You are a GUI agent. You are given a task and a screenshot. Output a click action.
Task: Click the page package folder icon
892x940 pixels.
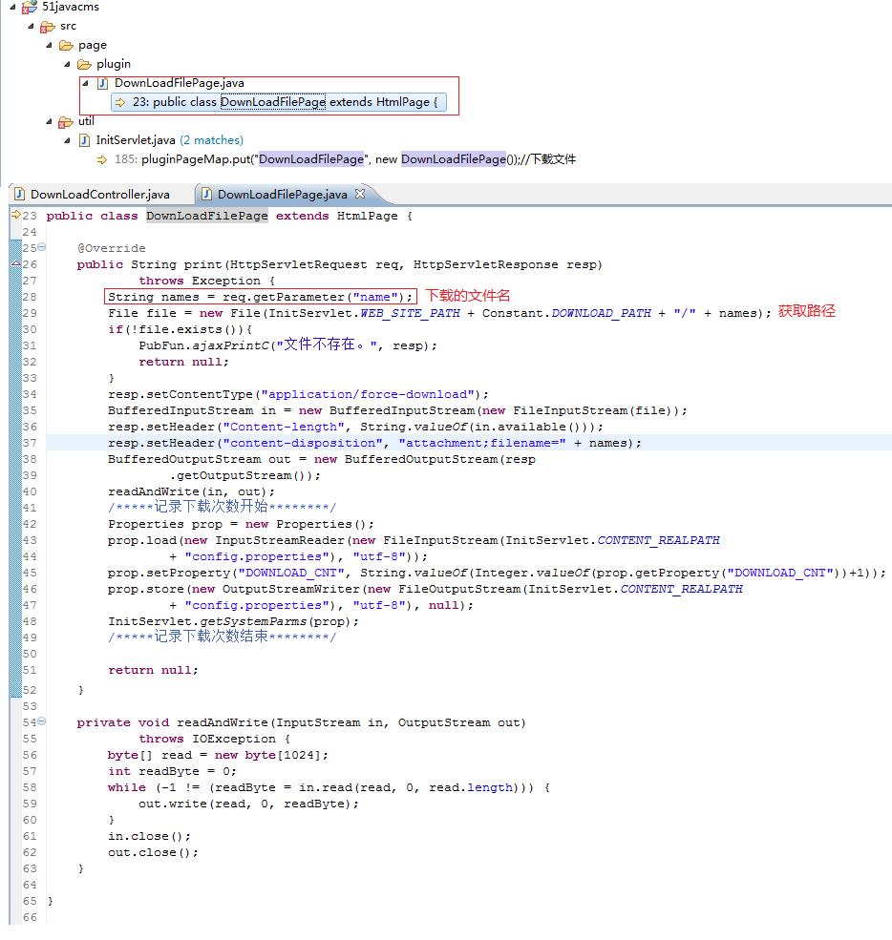tap(66, 46)
